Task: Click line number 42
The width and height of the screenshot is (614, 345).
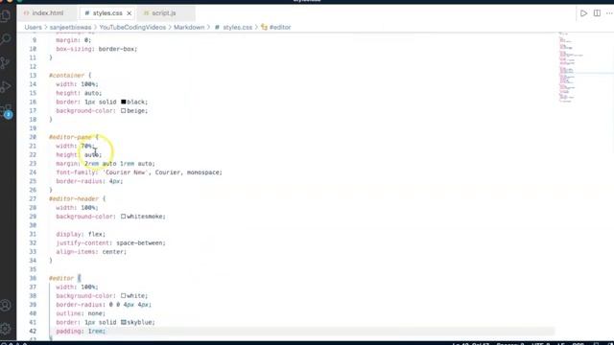Action: point(33,332)
